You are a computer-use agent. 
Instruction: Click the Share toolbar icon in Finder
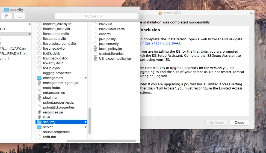point(7,16)
